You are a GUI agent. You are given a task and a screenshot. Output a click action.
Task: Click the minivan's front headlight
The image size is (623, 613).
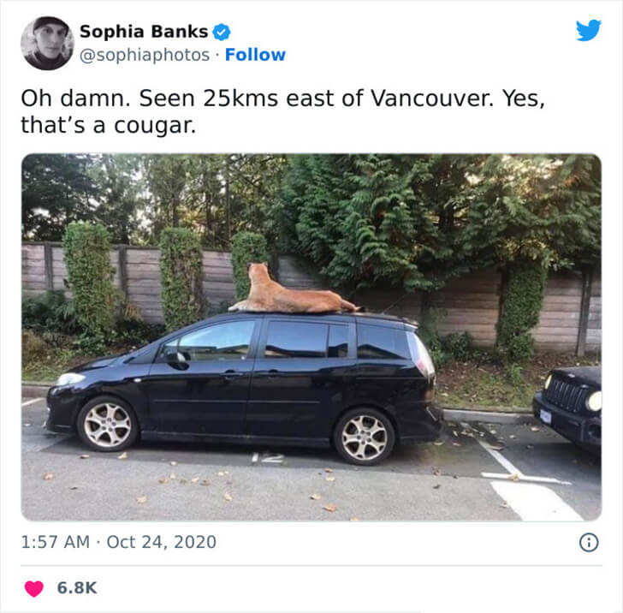coord(69,379)
